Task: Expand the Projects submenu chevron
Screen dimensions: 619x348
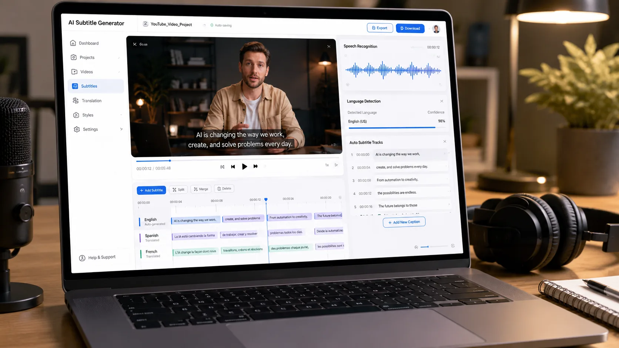Action: pos(119,58)
